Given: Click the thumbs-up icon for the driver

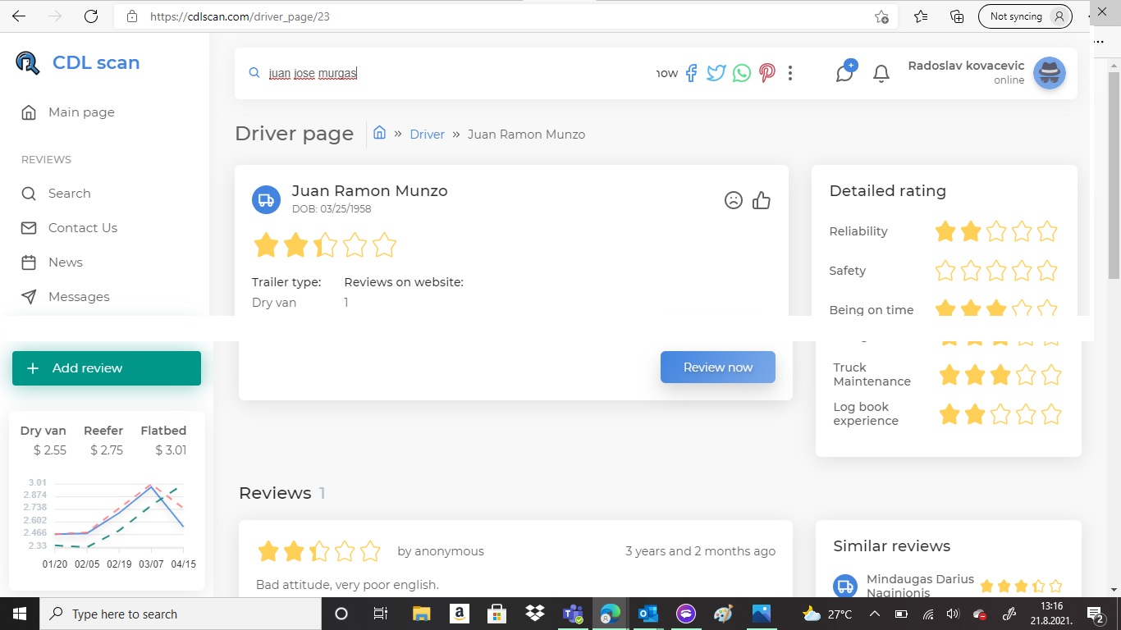Looking at the screenshot, I should point(762,200).
